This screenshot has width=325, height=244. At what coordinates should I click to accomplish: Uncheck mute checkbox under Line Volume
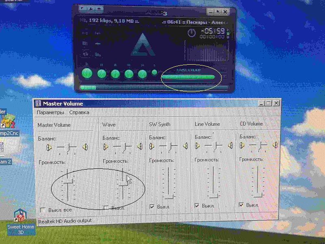pyautogui.click(x=197, y=206)
